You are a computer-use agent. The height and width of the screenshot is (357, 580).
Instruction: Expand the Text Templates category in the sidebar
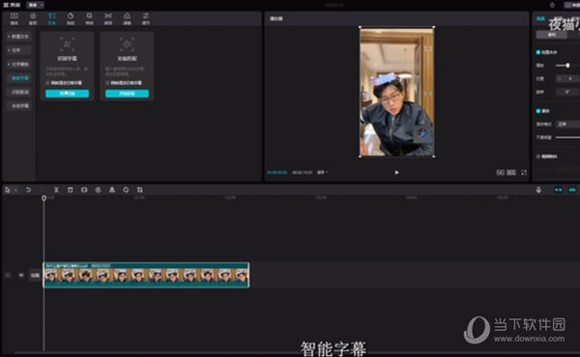coord(19,65)
